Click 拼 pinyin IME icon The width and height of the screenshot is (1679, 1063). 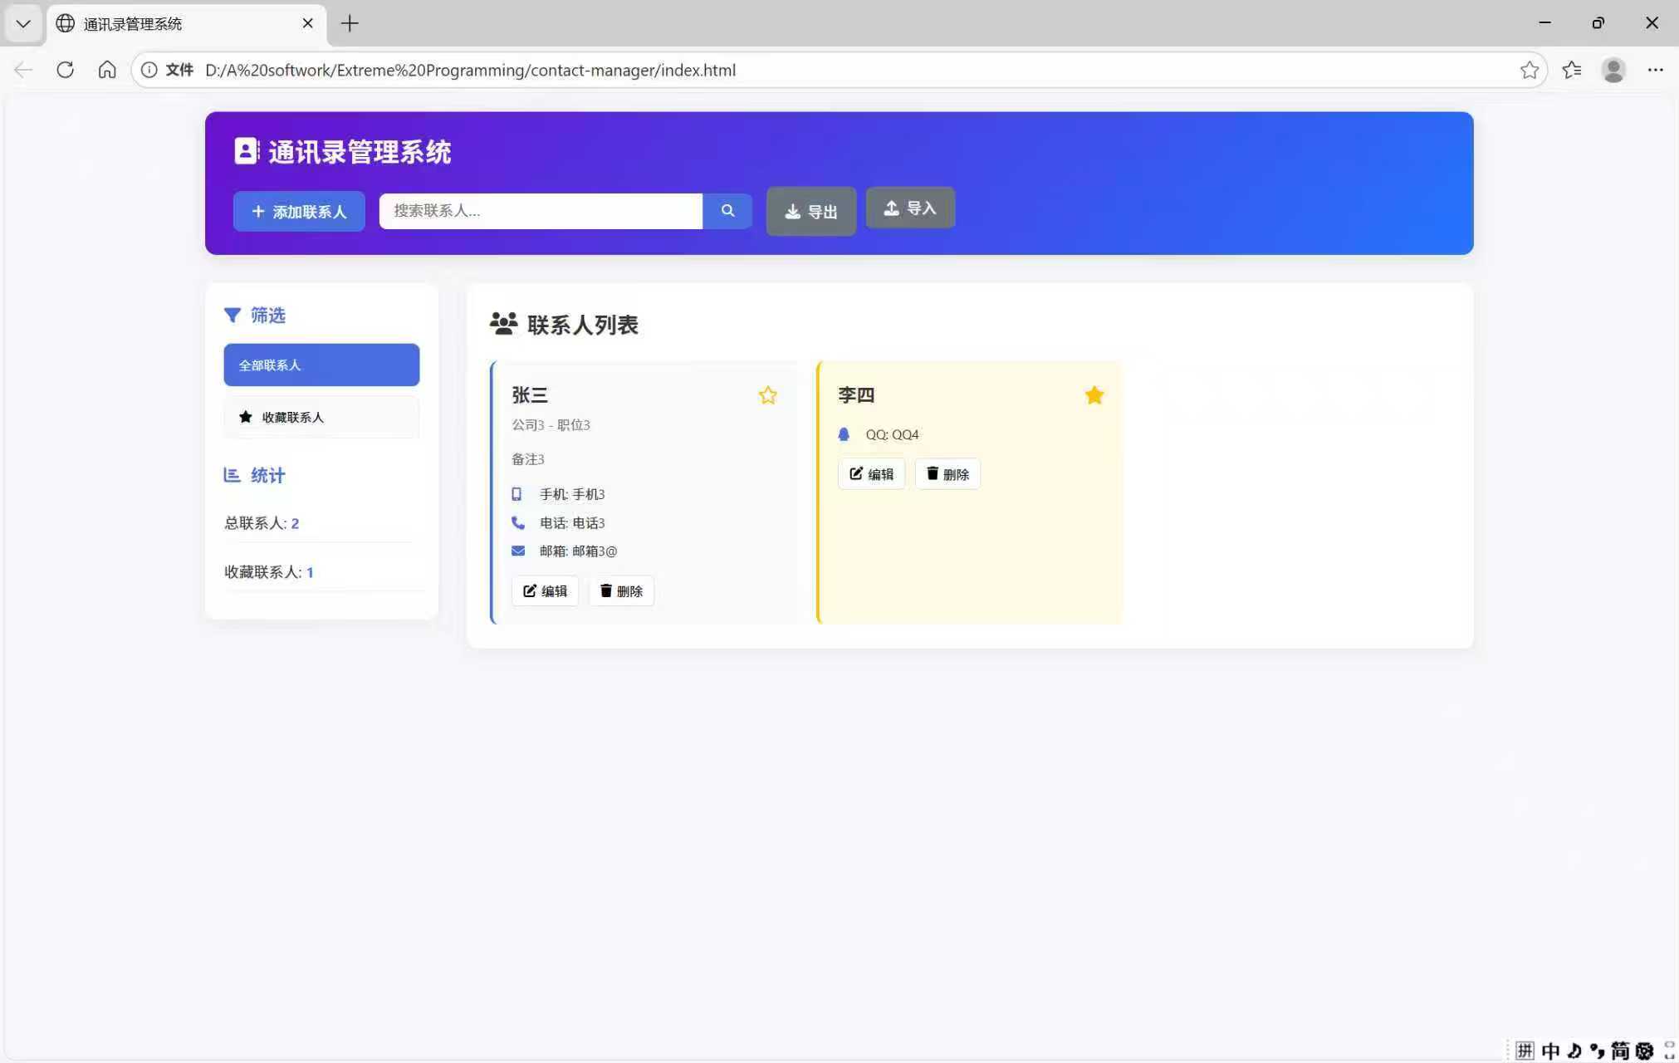(x=1525, y=1051)
